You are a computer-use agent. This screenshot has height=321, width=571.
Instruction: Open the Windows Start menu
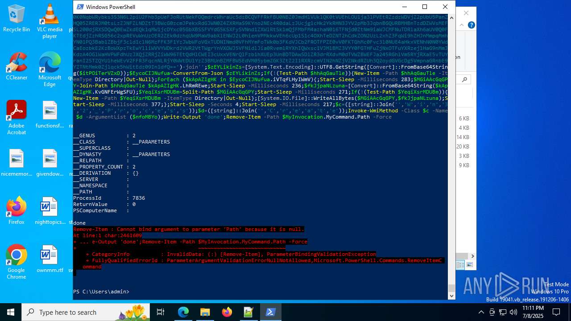coord(11,312)
